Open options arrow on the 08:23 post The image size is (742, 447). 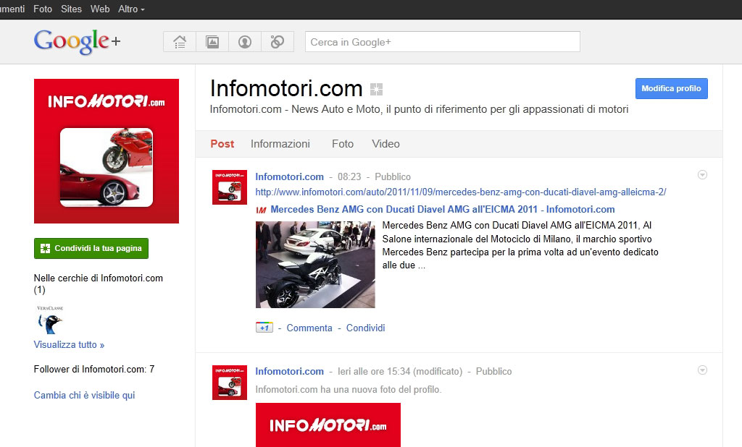coord(701,175)
